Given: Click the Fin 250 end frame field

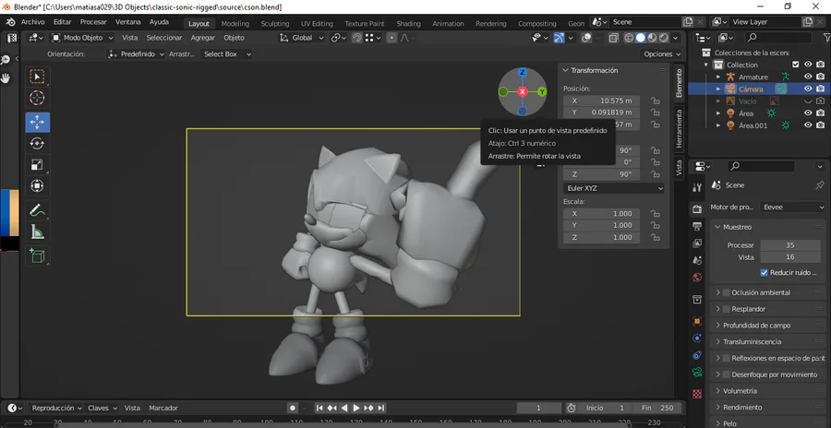Looking at the screenshot, I should coord(656,408).
